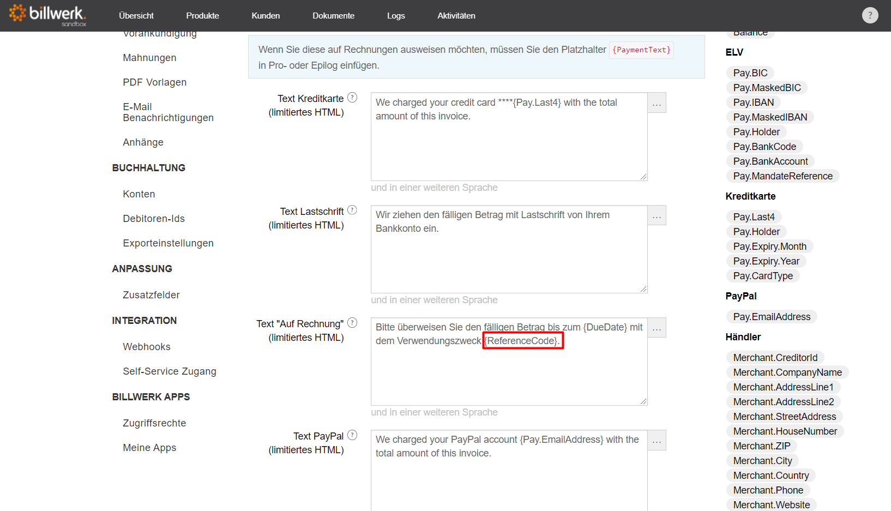This screenshot has height=511, width=891.
Task: Insert the Pay.MaskedIBAN placeholder tag
Action: (770, 117)
